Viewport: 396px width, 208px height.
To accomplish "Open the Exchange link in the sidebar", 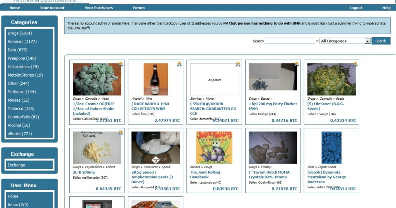I will (16, 165).
